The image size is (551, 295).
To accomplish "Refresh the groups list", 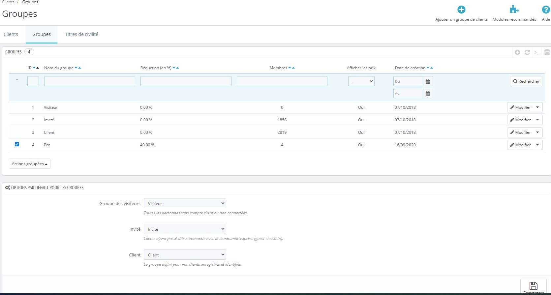I will coord(527,52).
